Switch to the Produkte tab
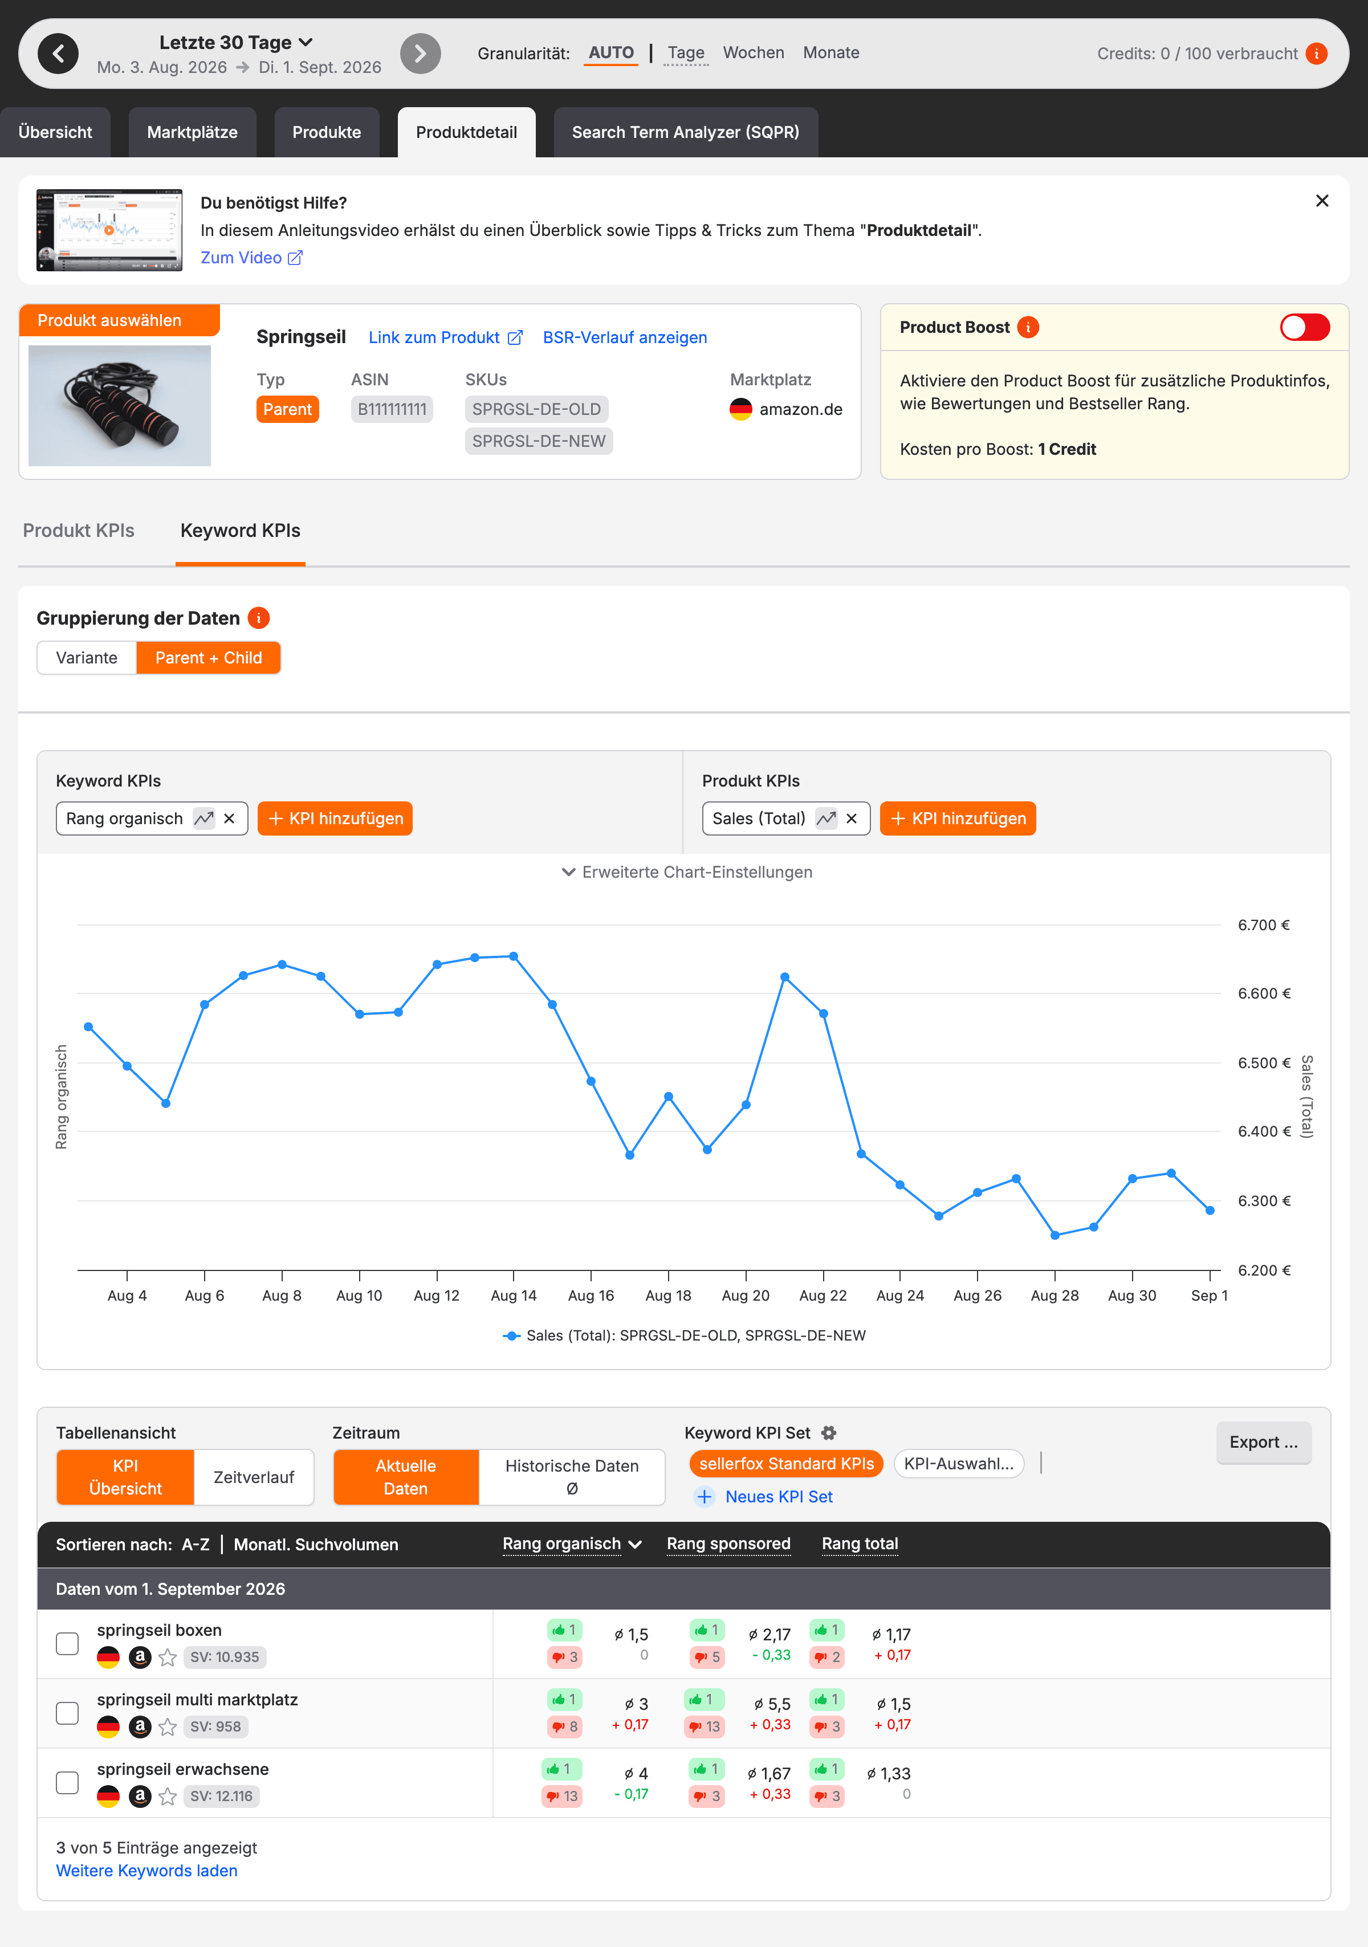1368x1947 pixels. (x=327, y=132)
